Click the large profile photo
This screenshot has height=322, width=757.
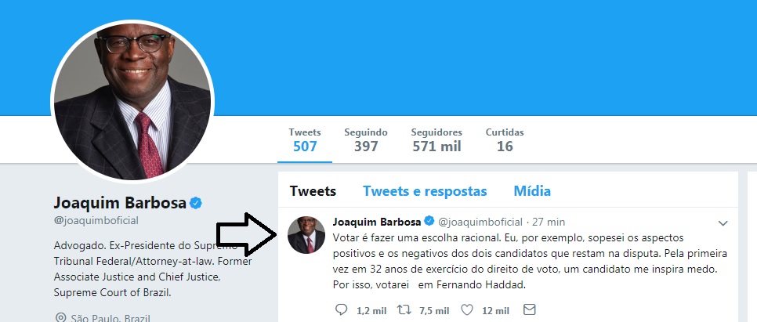pyautogui.click(x=132, y=101)
